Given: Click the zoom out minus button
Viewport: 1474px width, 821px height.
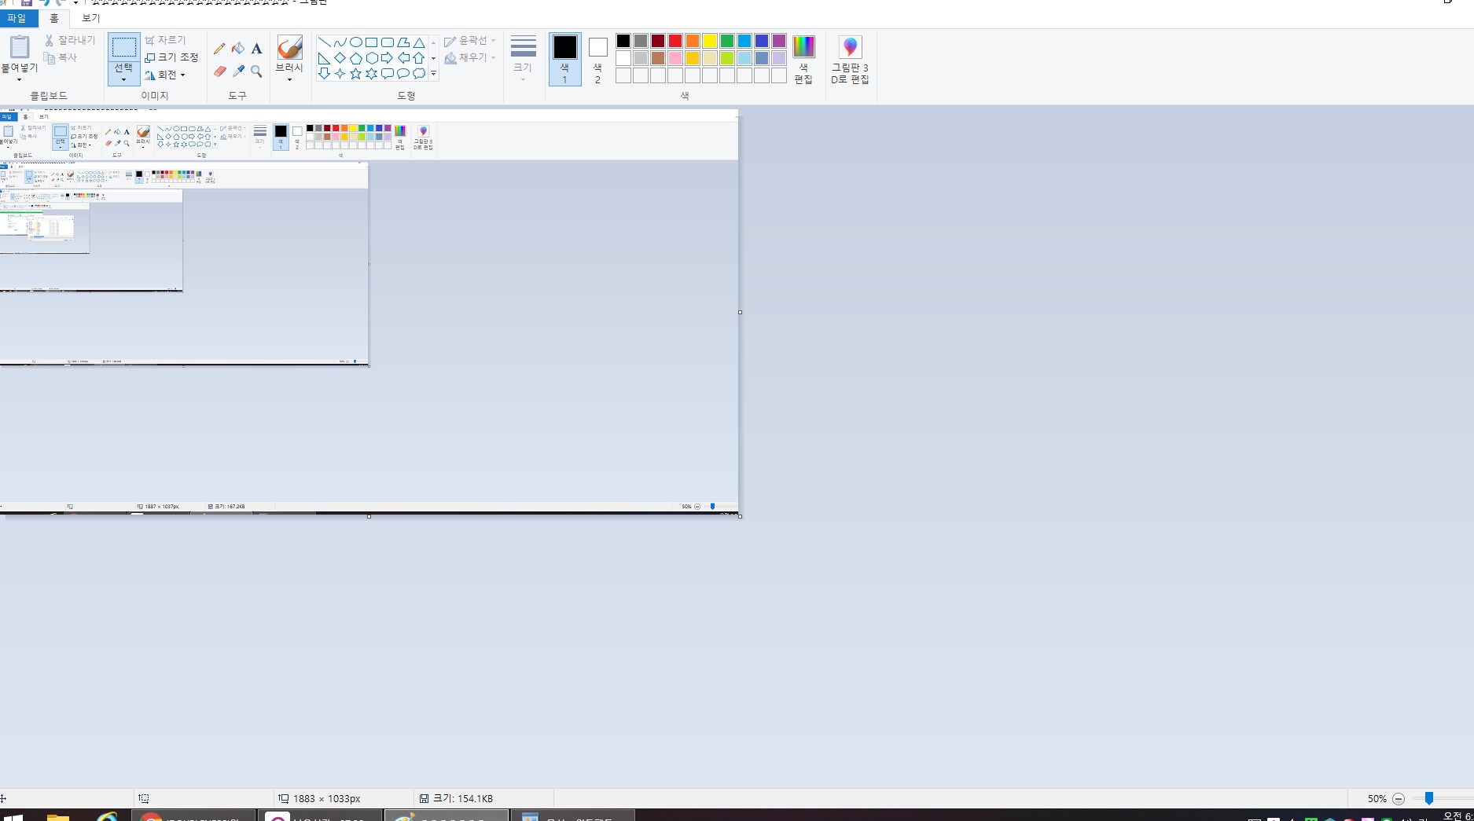Looking at the screenshot, I should click(x=1399, y=799).
